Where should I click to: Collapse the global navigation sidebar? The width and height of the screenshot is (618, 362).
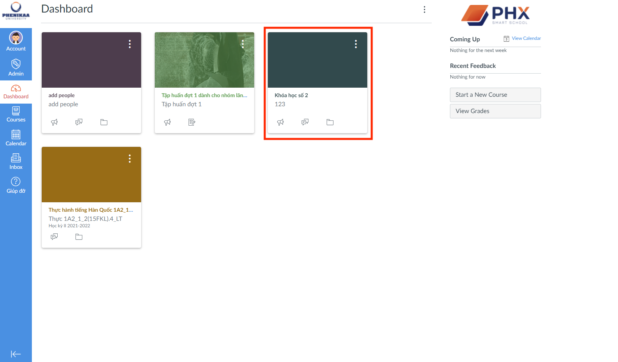click(16, 354)
